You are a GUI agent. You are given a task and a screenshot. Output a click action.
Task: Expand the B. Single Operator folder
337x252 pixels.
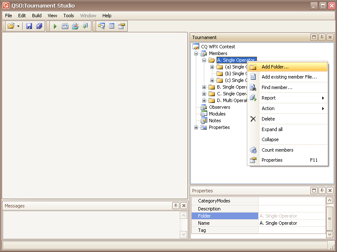tap(204, 87)
